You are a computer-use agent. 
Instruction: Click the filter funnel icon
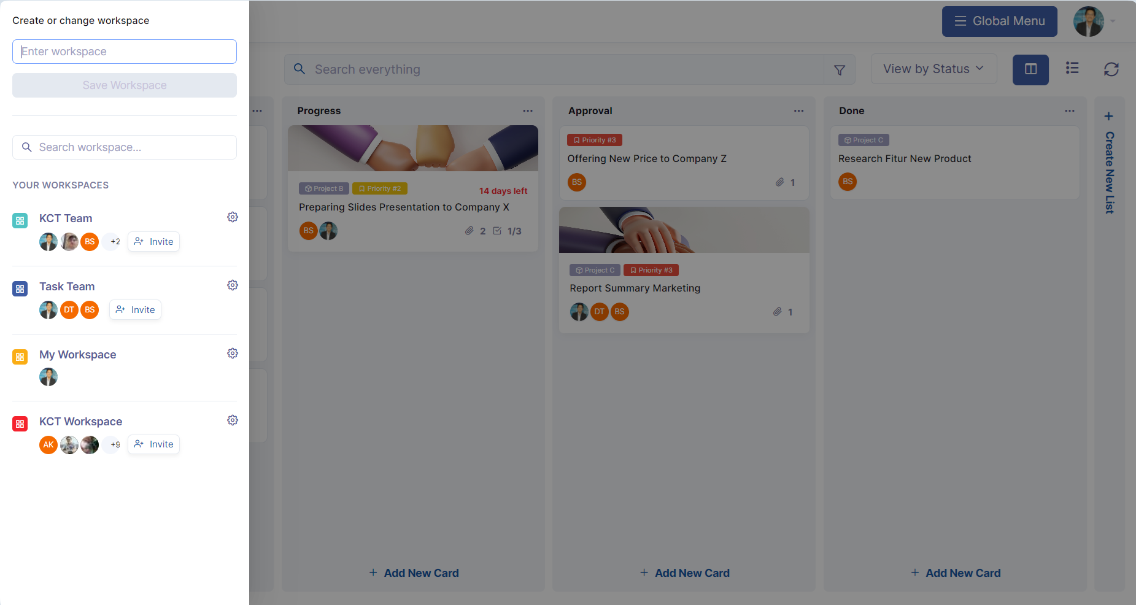(x=840, y=70)
